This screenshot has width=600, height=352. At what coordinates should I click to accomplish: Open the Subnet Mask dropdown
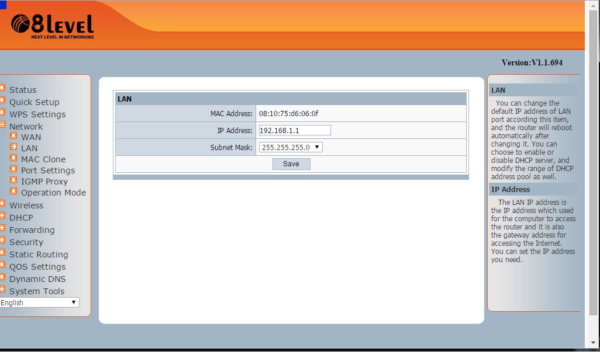point(291,147)
